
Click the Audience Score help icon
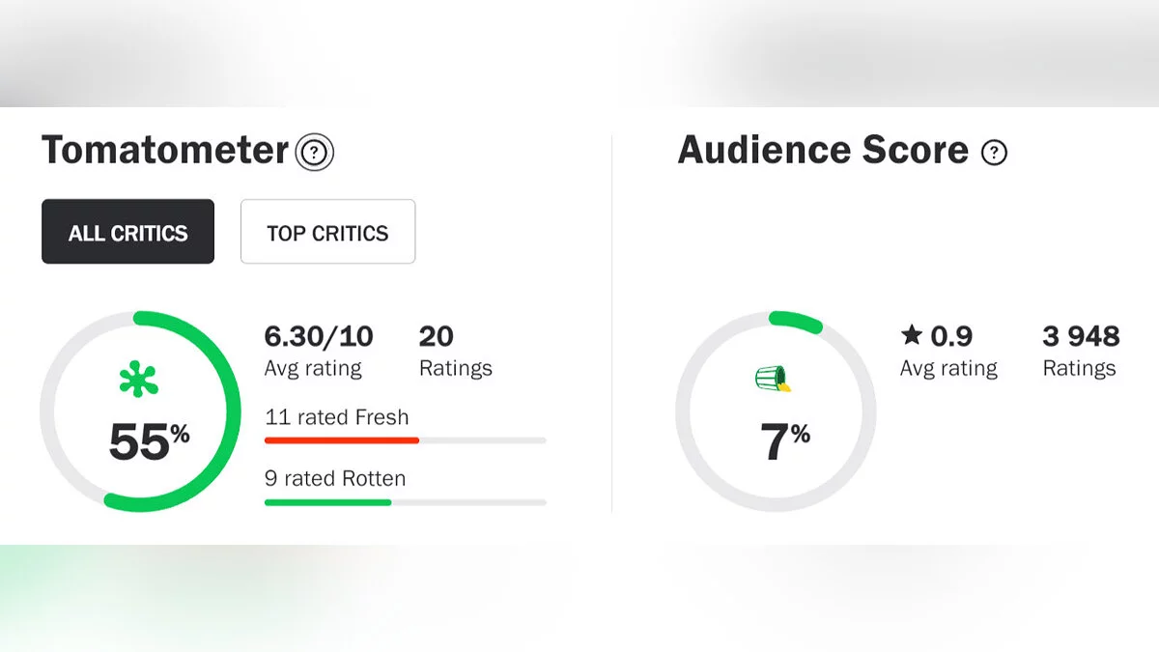coord(994,153)
